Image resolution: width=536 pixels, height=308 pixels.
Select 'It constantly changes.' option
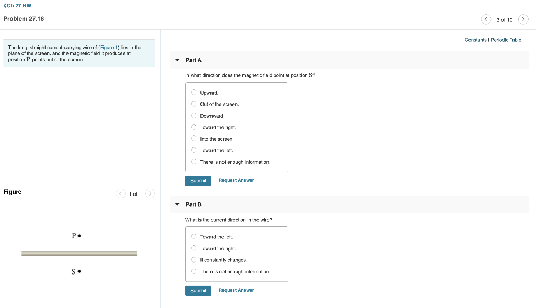coord(194,260)
